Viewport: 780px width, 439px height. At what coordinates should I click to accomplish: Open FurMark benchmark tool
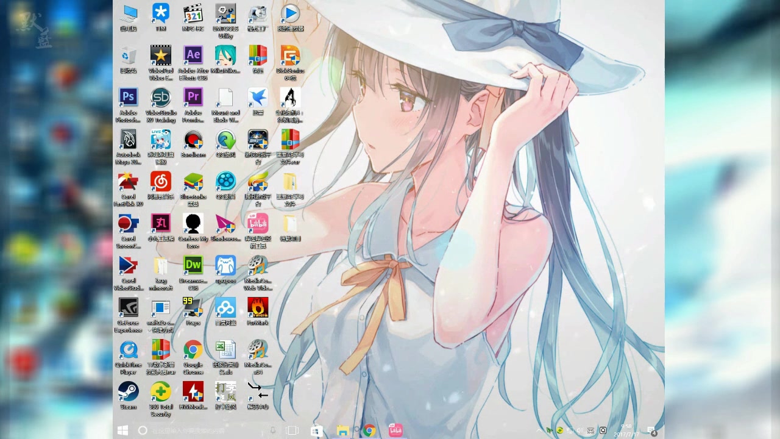pyautogui.click(x=258, y=308)
